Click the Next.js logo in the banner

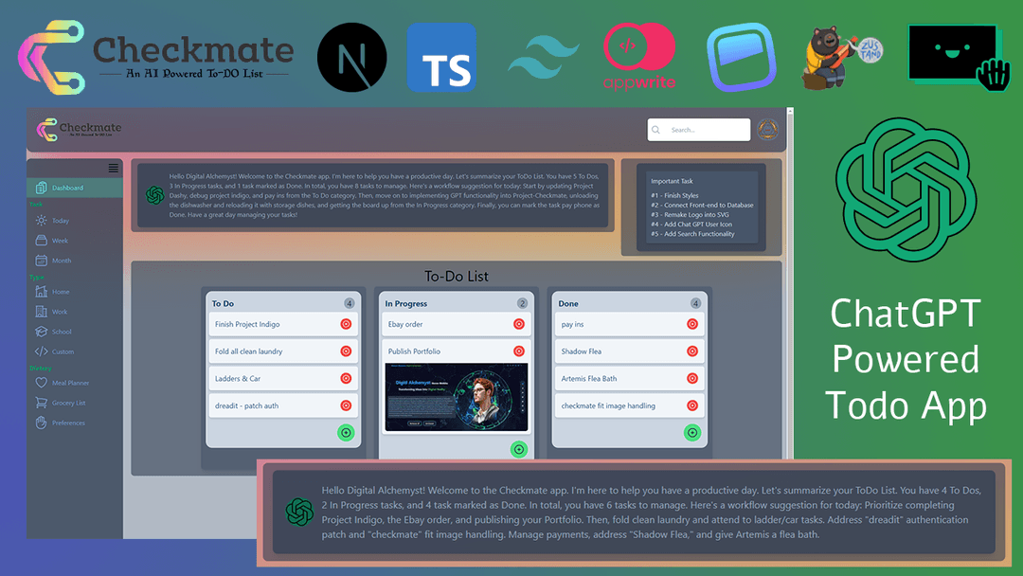tap(351, 58)
